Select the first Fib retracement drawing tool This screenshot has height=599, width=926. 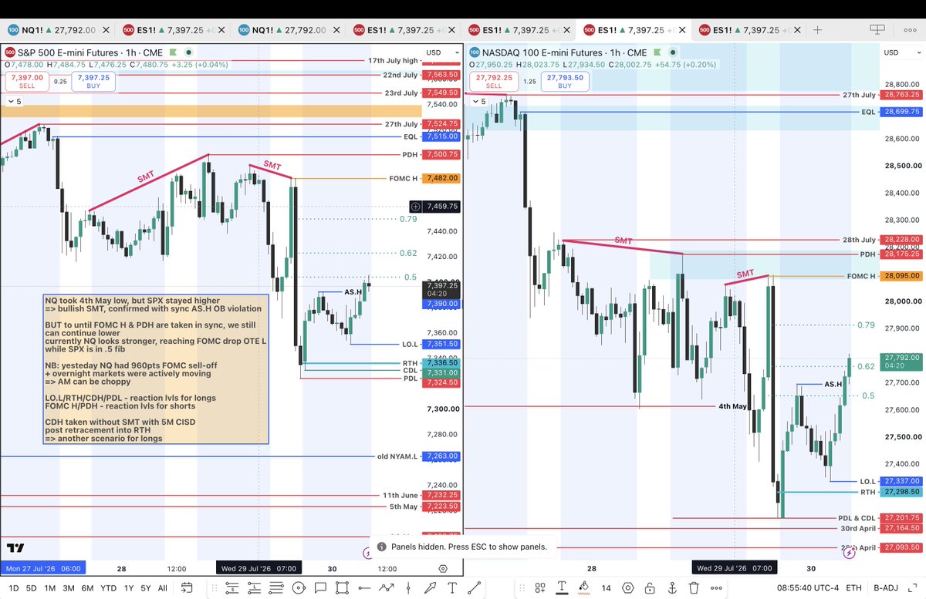232,587
